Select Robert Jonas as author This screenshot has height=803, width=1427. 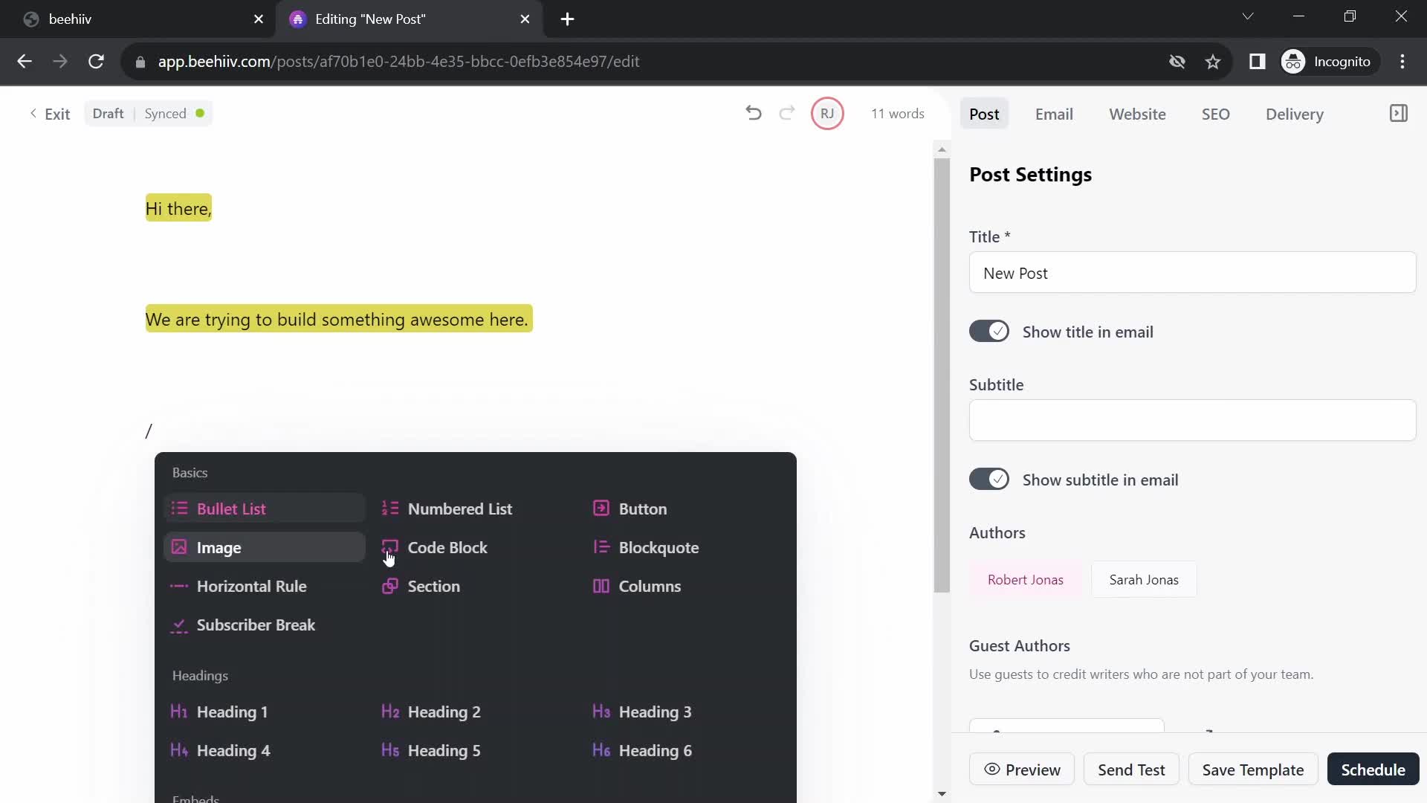[1025, 579]
